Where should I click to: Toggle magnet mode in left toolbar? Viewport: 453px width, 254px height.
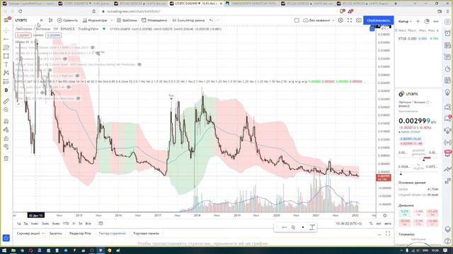tap(6, 121)
